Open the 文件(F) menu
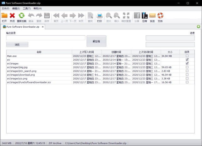 (x=5, y=8)
